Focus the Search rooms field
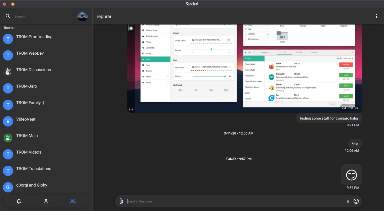The image size is (384, 211). 44,16
